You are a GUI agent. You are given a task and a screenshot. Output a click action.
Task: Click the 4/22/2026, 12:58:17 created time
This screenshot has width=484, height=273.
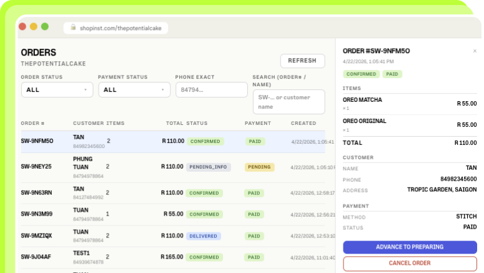[x=312, y=193]
